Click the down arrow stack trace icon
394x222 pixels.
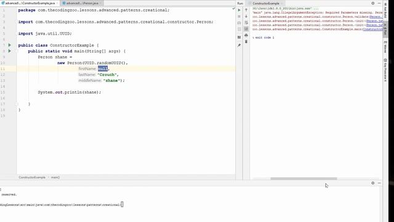(246, 17)
